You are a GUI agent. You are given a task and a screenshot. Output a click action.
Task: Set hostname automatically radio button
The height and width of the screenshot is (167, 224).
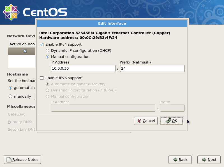coord(10,88)
